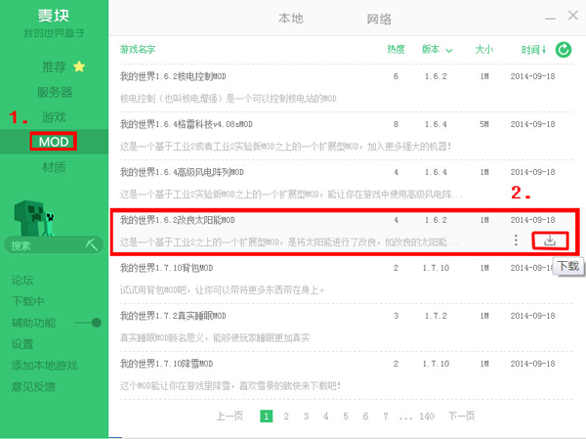
Task: Expand the 版本 filter dropdown arrow
Action: click(x=449, y=51)
